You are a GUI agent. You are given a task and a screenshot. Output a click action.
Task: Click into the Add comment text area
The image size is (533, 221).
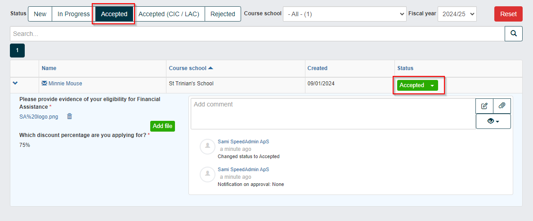click(333, 114)
